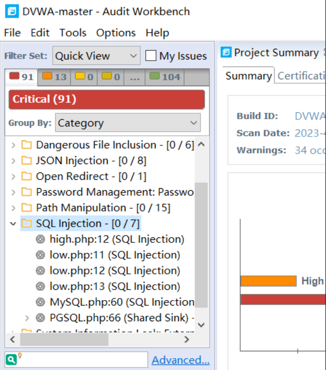The image size is (326, 370).
Task: Click the ellipsis tab for more folders
Action: point(135,77)
